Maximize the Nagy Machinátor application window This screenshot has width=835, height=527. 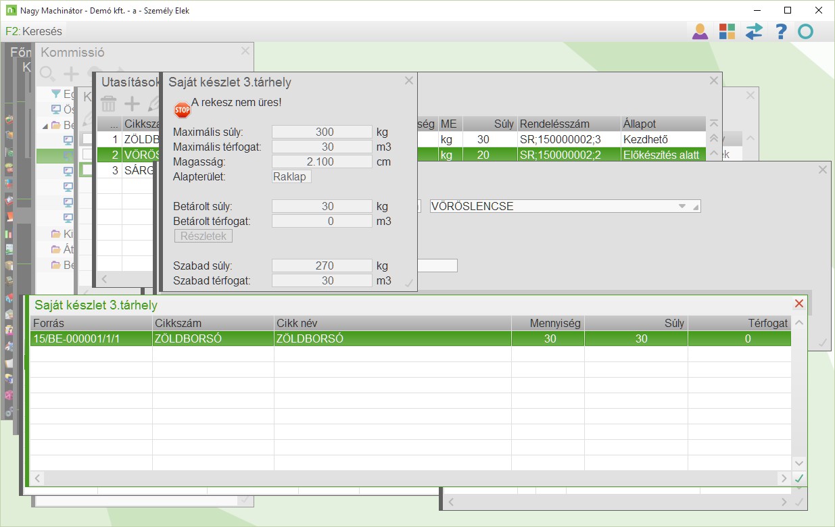tap(788, 10)
